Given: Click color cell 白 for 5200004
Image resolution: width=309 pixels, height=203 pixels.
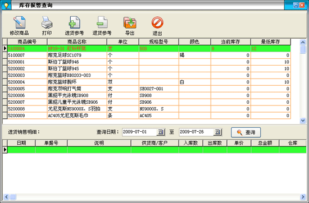Looking at the screenshot, I should pos(195,82).
